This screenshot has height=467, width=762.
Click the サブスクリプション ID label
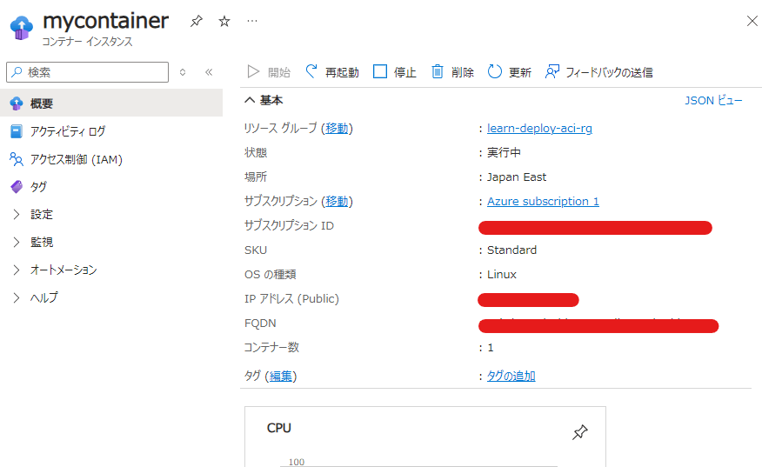coord(289,225)
